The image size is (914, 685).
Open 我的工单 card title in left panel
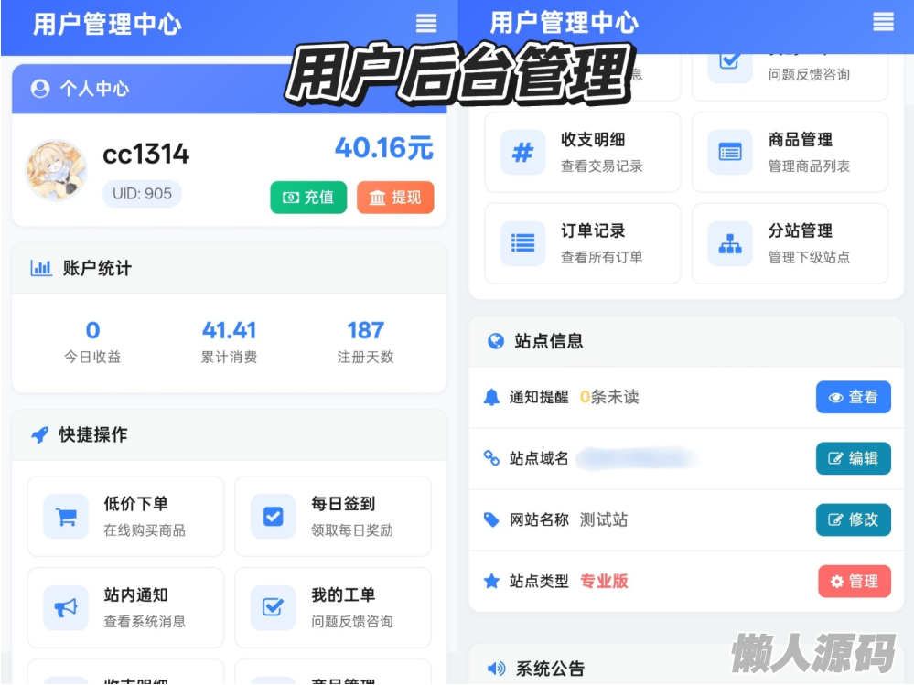(x=343, y=594)
